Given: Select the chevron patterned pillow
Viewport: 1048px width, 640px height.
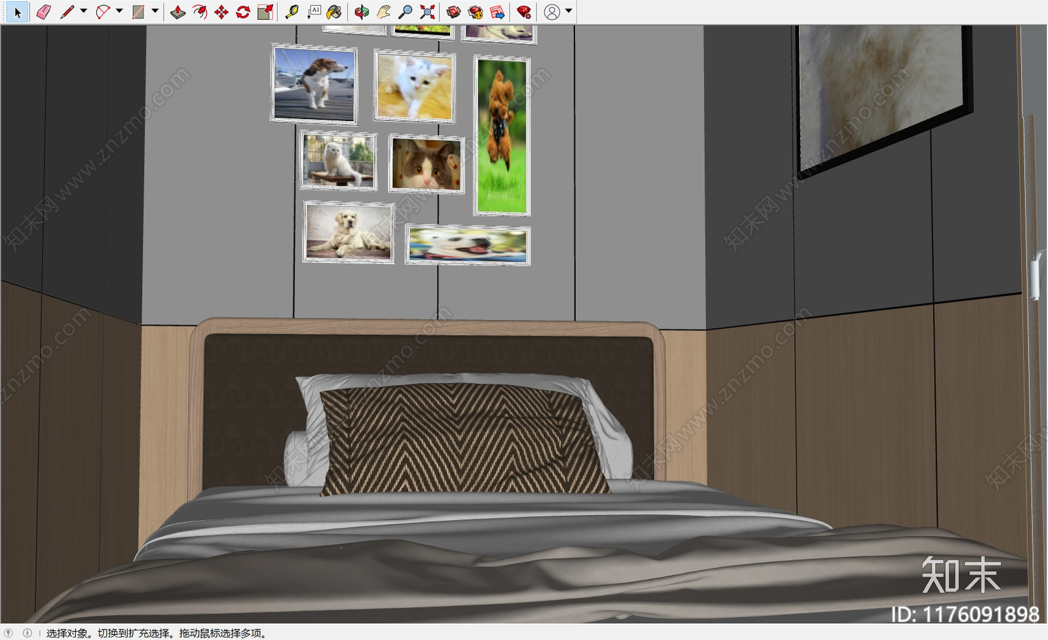Looking at the screenshot, I should pyautogui.click(x=464, y=440).
